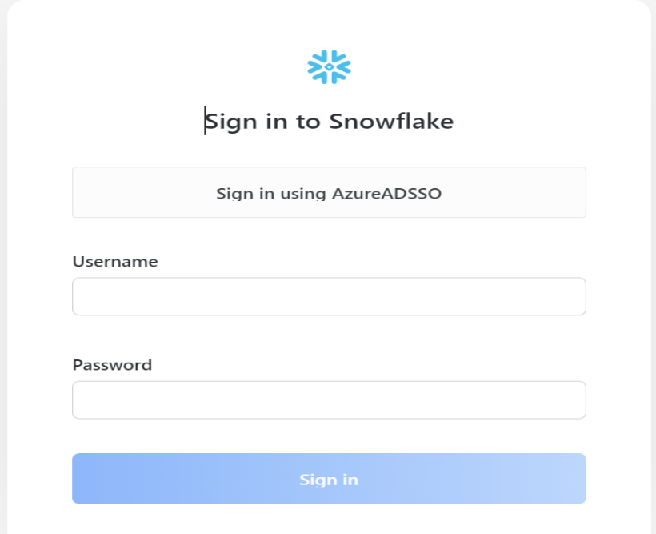Select the Password entry field
656x534 pixels.
pos(328,399)
